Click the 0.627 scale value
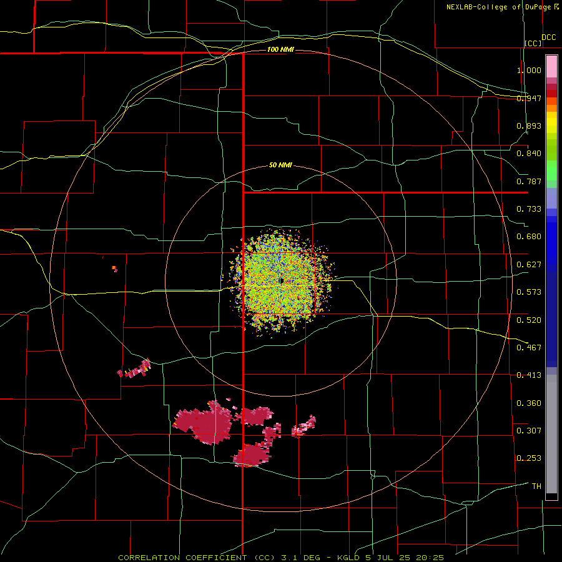The image size is (562, 562). 529,265
